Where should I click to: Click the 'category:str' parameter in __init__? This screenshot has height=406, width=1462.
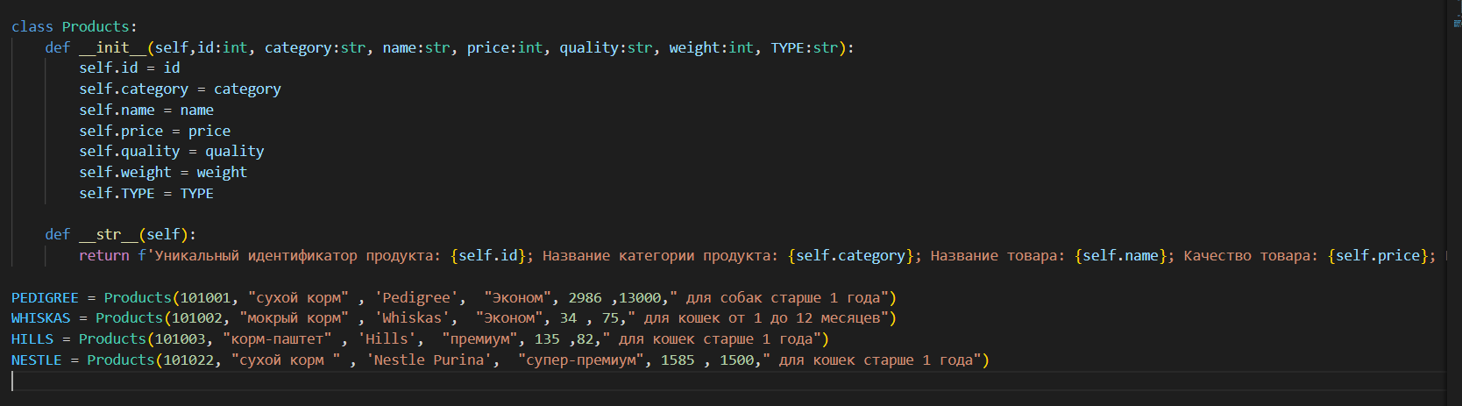click(316, 47)
